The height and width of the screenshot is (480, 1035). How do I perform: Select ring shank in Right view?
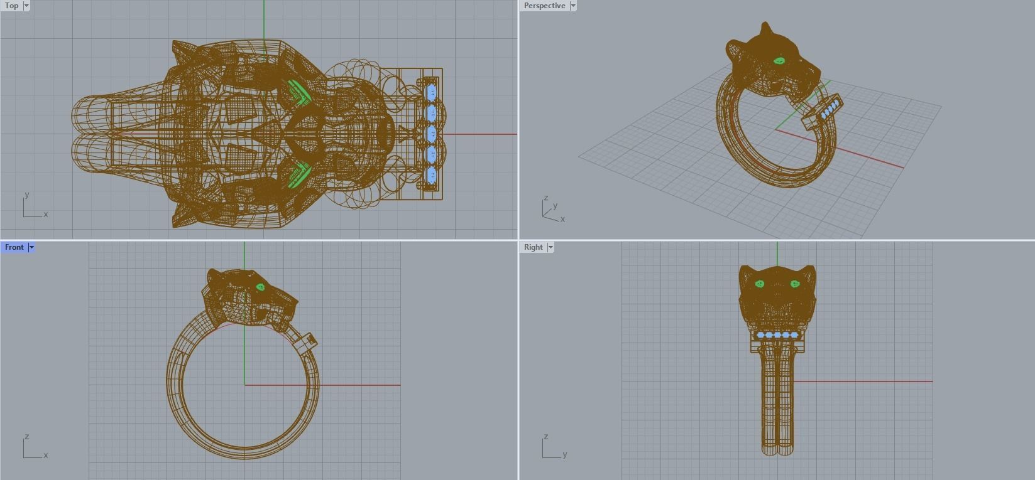point(777,402)
